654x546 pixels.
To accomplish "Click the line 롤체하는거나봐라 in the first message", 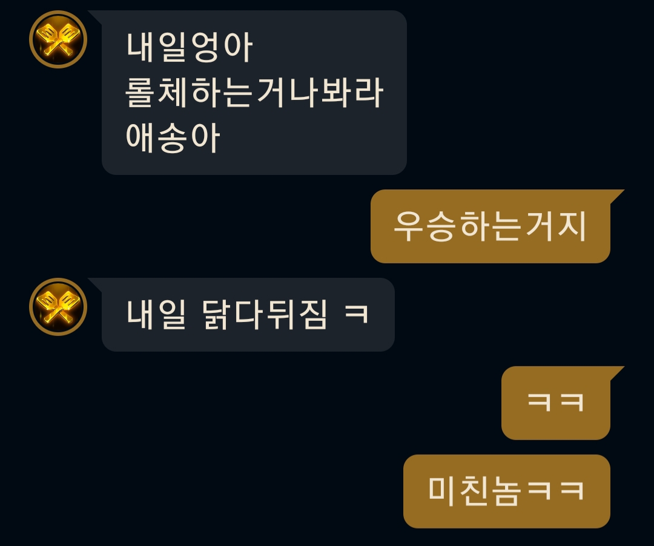I will coord(254,93).
